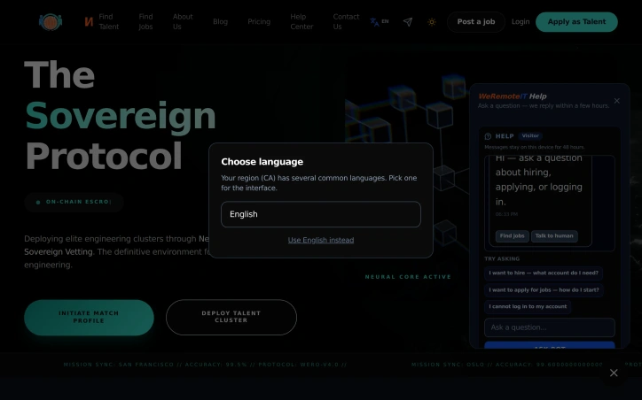This screenshot has width=642, height=400.
Task: Dismiss the bottom corner X button
Action: 614,373
